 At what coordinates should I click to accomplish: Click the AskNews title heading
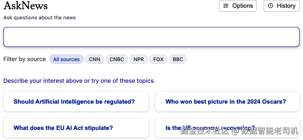pyautogui.click(x=26, y=6)
